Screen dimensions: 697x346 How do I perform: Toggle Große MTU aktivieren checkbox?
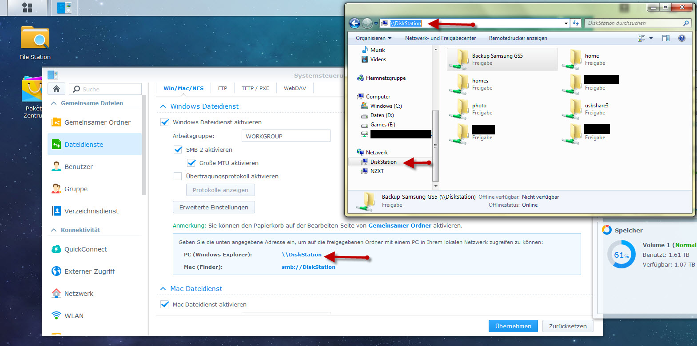(191, 163)
